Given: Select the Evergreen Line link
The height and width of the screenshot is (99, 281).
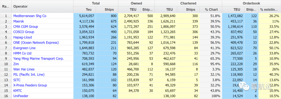Looking at the screenshot, I should coord(24,48).
